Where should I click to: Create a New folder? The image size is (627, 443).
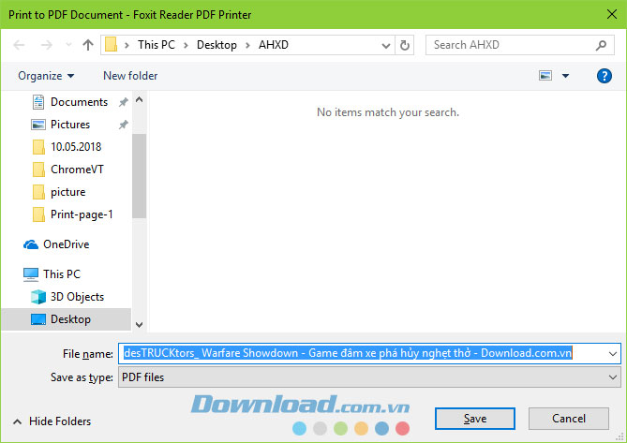pyautogui.click(x=130, y=76)
